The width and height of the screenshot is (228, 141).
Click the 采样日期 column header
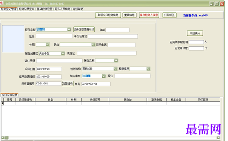[203, 100]
